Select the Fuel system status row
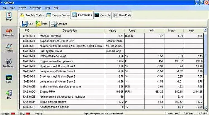This screenshot has width=209, height=115. click(x=111, y=51)
